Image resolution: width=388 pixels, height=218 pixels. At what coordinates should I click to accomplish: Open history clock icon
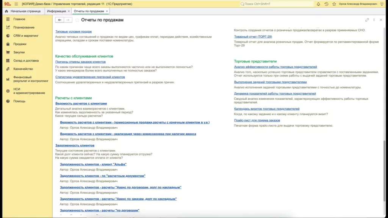[326, 4]
